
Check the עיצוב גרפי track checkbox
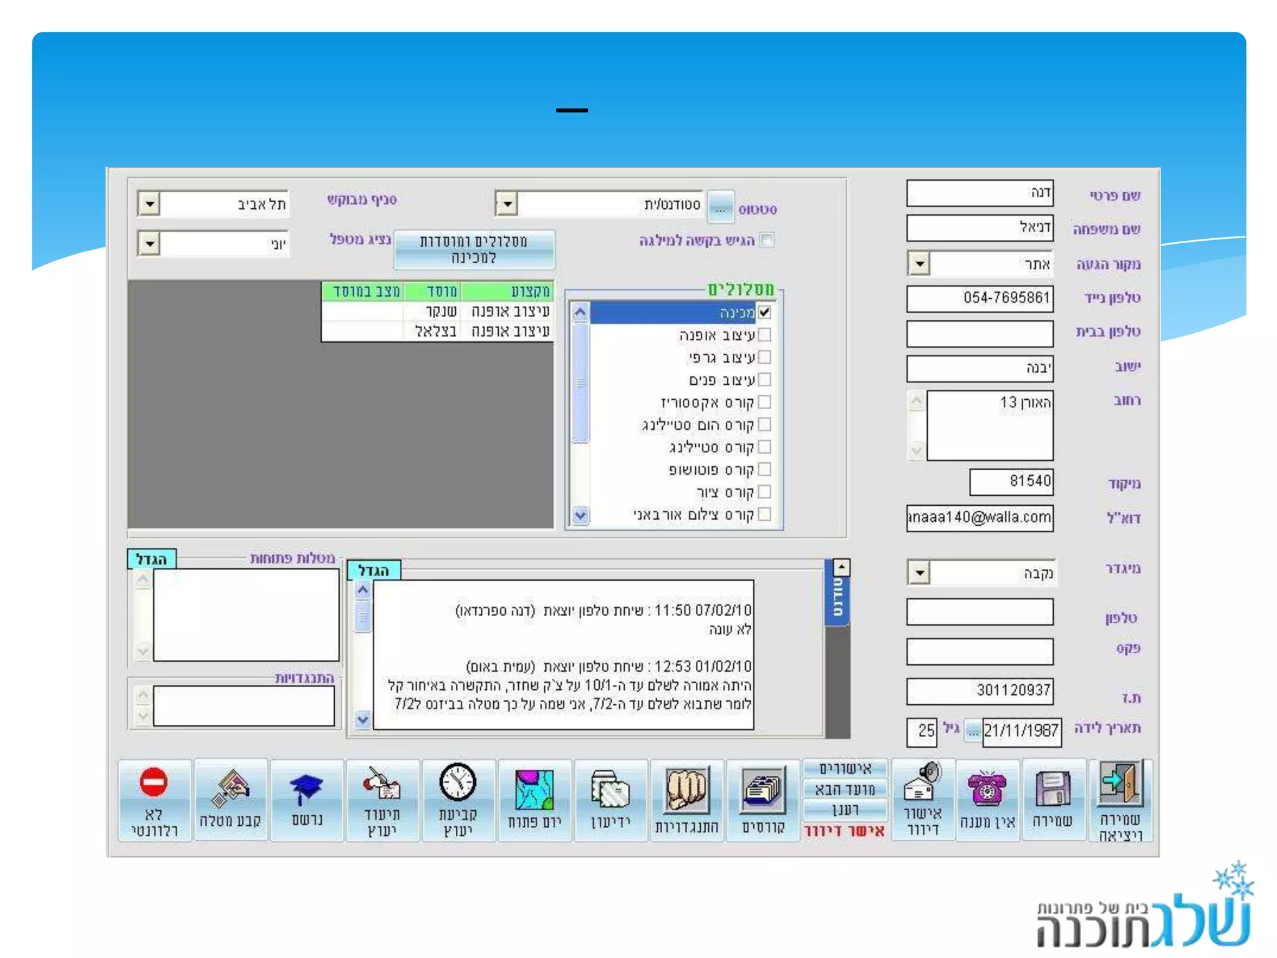[764, 357]
